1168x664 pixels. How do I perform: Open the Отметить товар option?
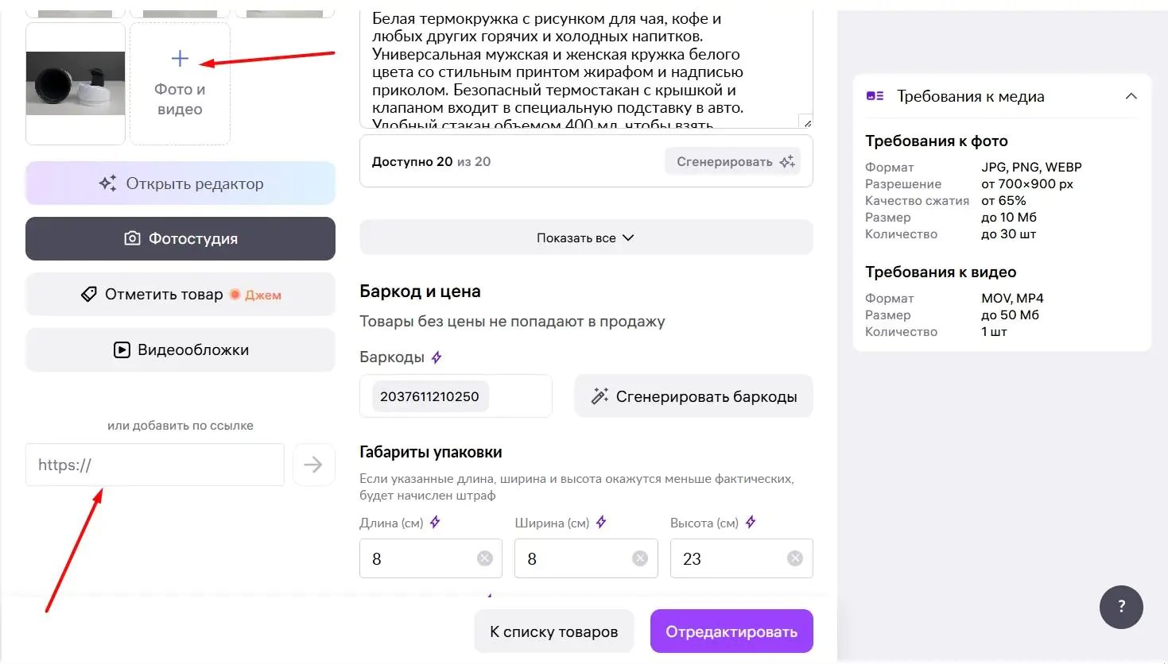180,295
